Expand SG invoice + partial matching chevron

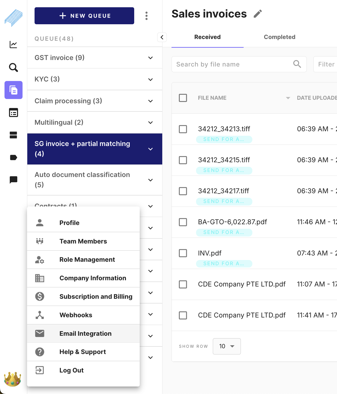(x=150, y=149)
